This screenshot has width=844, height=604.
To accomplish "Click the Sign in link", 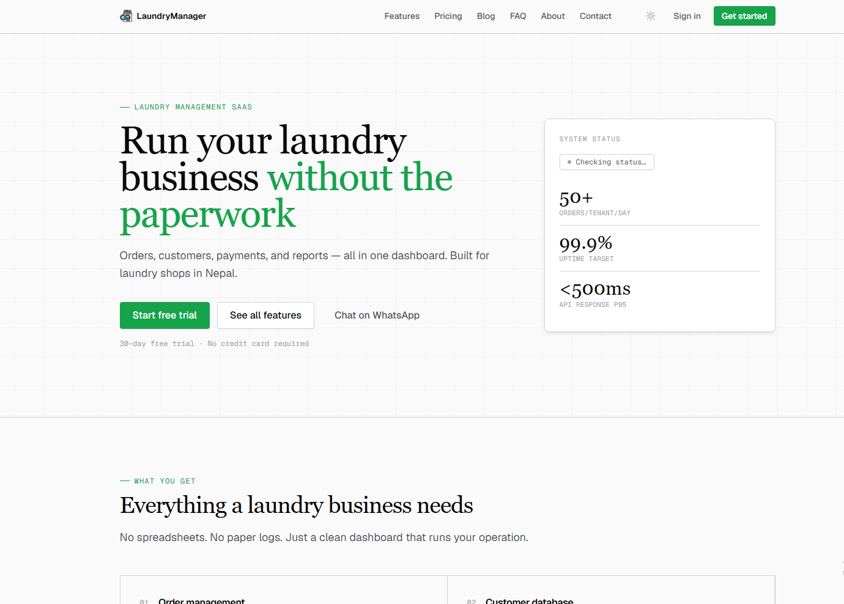I will (x=687, y=16).
